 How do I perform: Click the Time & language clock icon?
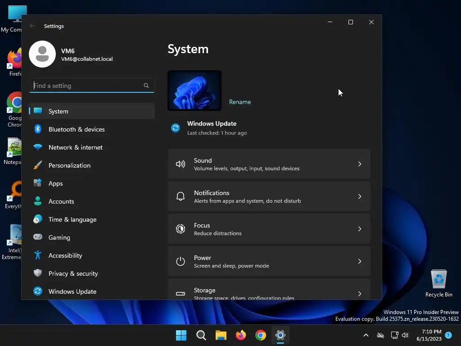tap(38, 219)
